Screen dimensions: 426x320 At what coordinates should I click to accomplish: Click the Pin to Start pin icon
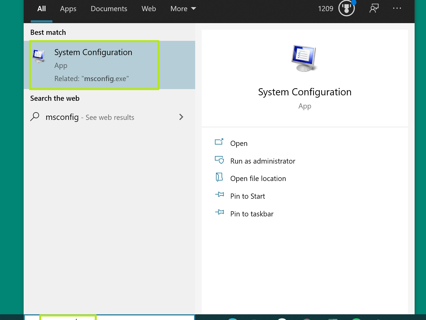click(219, 195)
